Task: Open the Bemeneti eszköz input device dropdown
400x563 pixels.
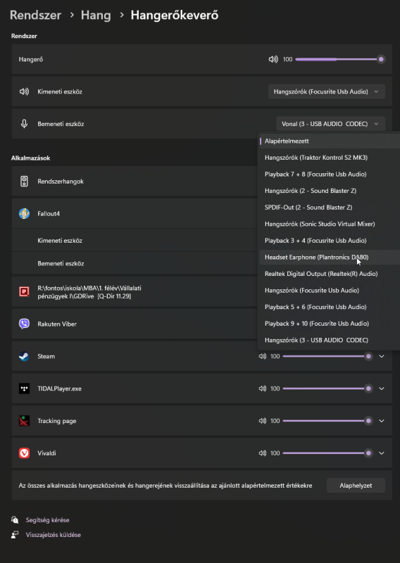Action: [x=331, y=124]
